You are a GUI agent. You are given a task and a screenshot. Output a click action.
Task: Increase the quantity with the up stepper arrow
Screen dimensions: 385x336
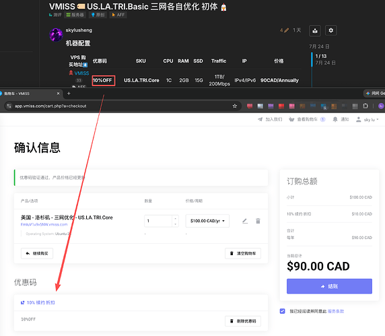point(175,218)
